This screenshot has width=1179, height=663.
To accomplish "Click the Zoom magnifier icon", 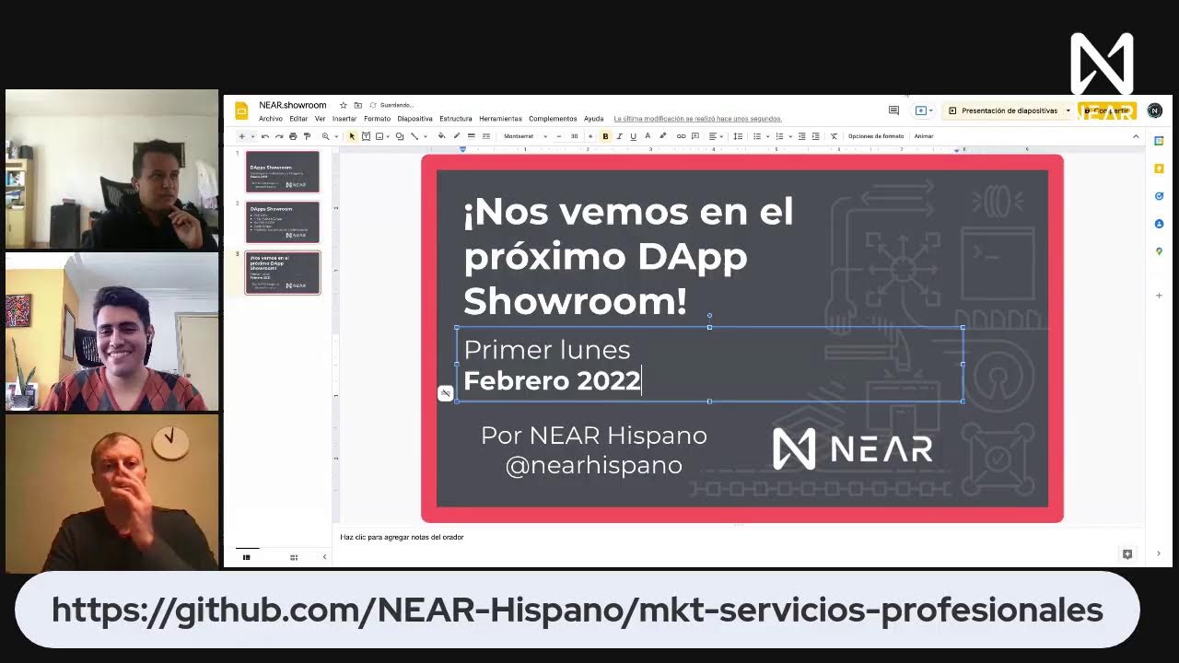I will (325, 136).
